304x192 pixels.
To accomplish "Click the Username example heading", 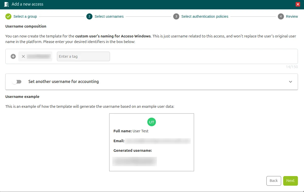I will point(22,97).
